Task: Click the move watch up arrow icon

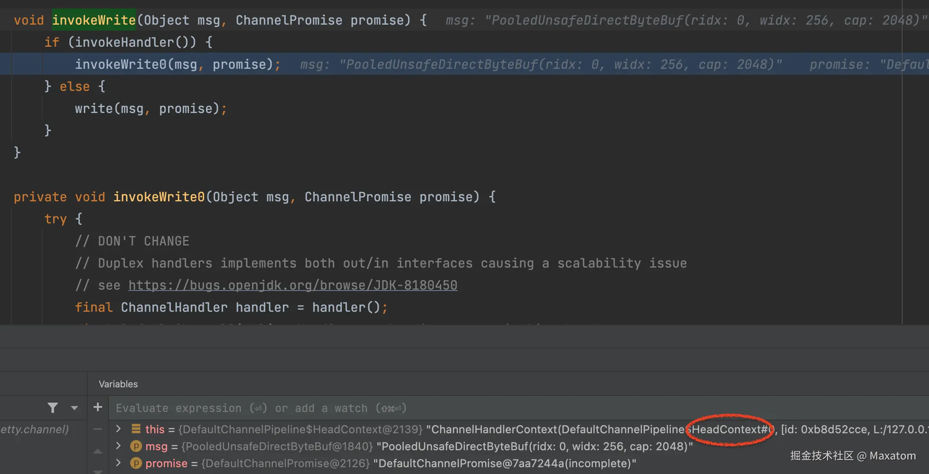Action: coord(98,451)
